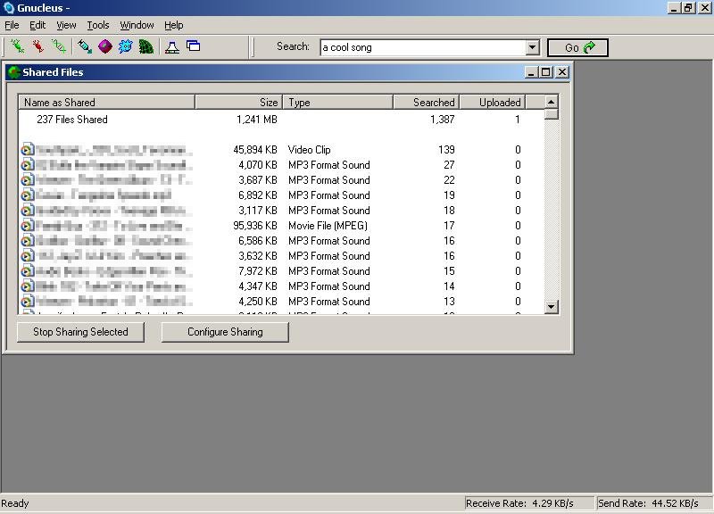Open the Tools menu
714x514 pixels.
coord(98,25)
